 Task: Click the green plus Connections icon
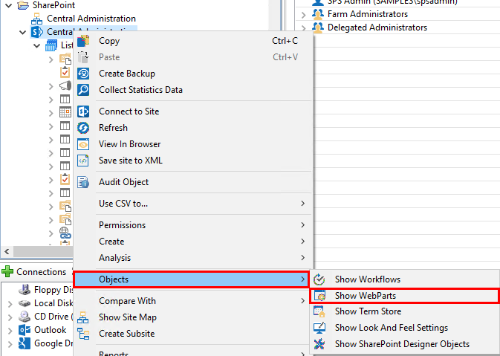click(8, 272)
